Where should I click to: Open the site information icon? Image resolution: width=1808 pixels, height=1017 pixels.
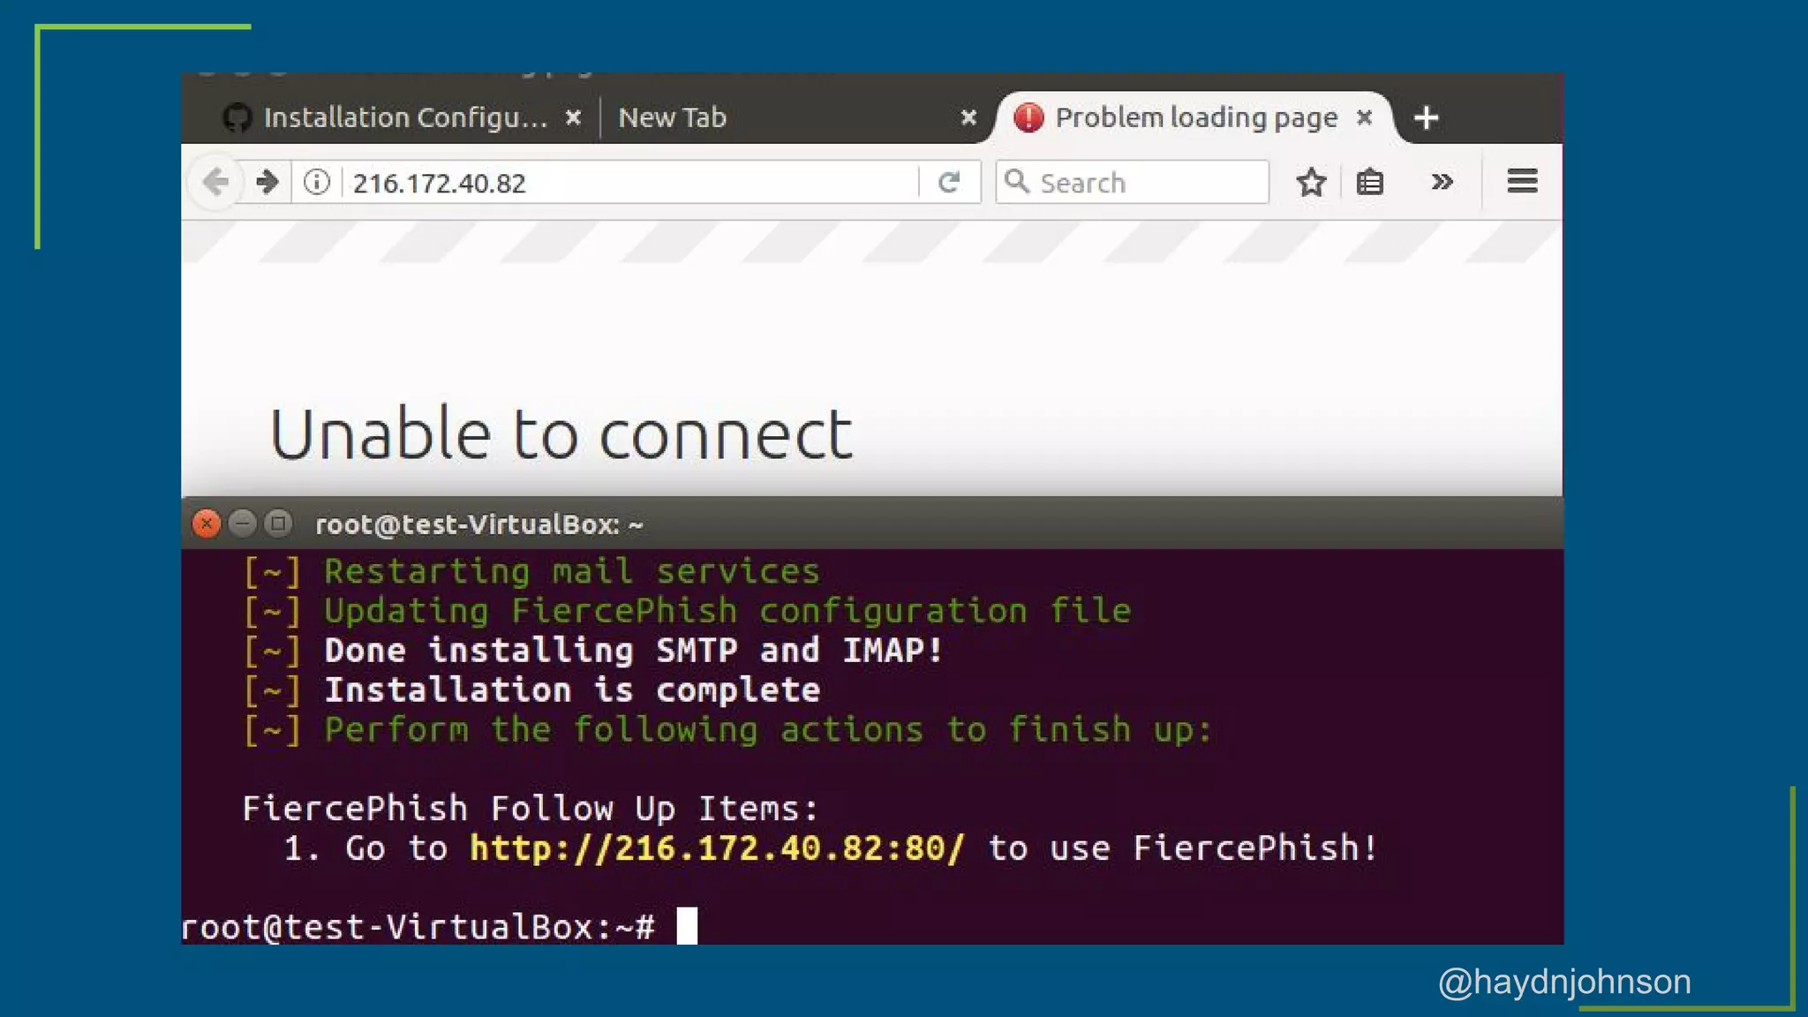(x=317, y=183)
